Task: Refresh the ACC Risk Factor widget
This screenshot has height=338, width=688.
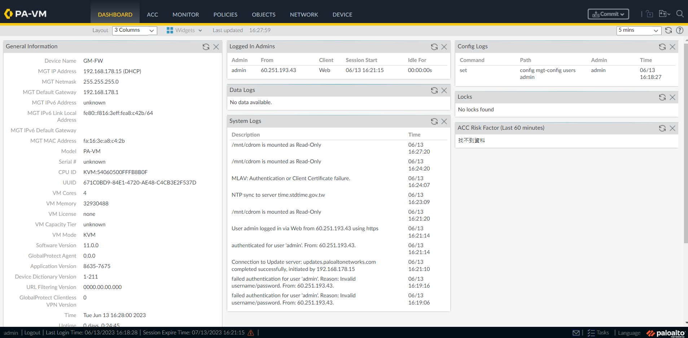Action: [x=662, y=128]
